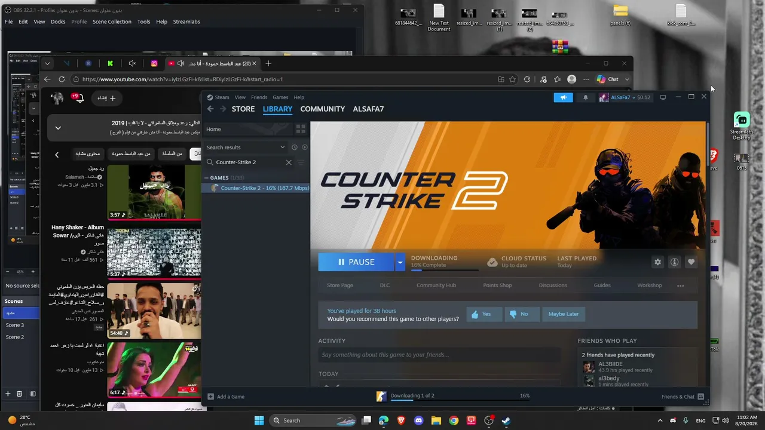Select Counter-Strike 2 in game list

point(256,188)
